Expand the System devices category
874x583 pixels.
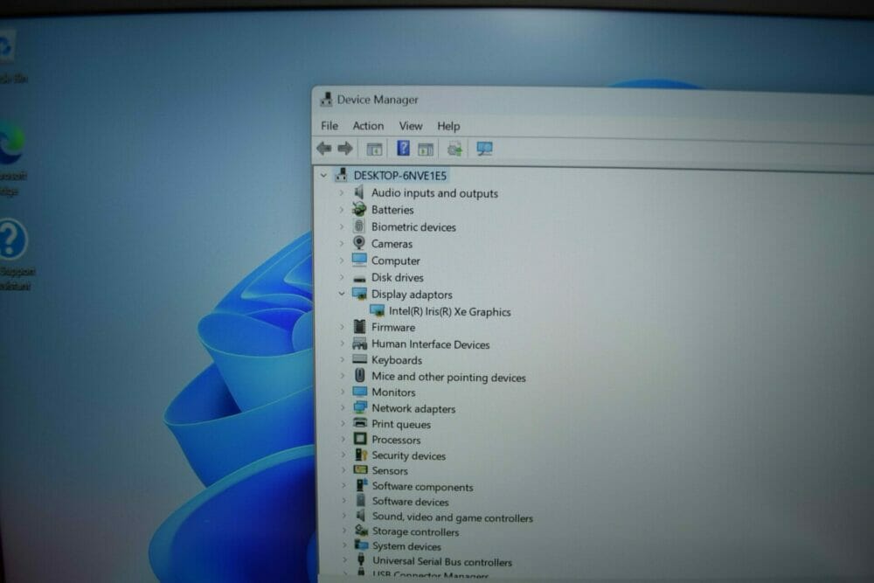[343, 545]
